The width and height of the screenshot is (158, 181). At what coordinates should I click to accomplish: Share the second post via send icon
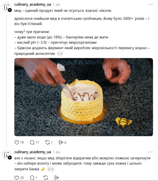tap(56, 178)
